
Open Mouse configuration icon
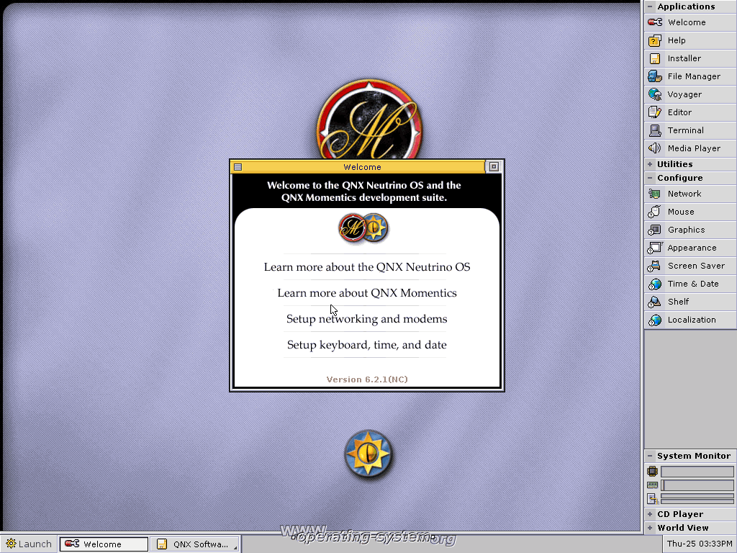point(654,212)
